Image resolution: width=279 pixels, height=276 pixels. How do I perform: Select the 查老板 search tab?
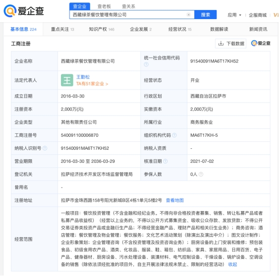[x=104, y=7]
